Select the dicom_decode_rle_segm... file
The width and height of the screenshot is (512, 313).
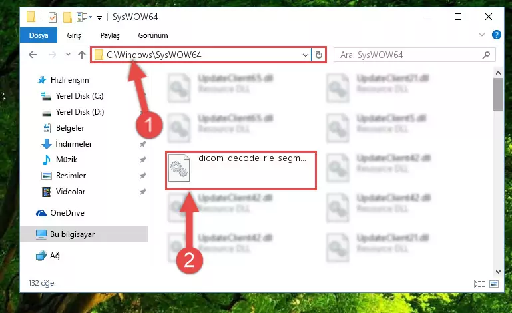pos(241,170)
